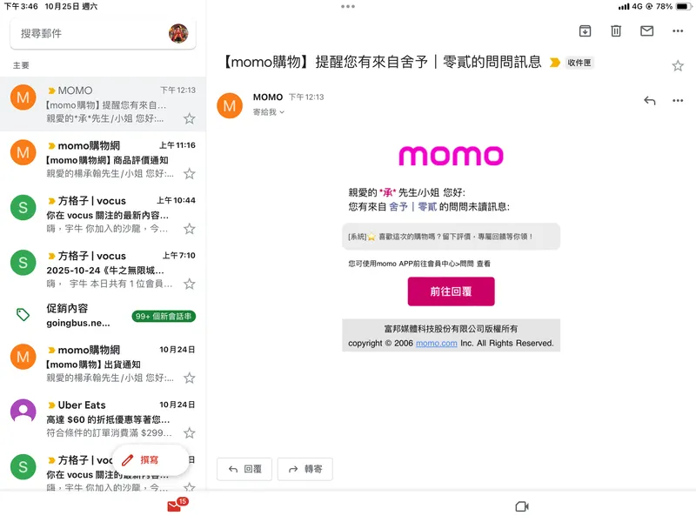This screenshot has height=522, width=696.
Task: Open the message options beside the reply arrow
Action: click(678, 101)
